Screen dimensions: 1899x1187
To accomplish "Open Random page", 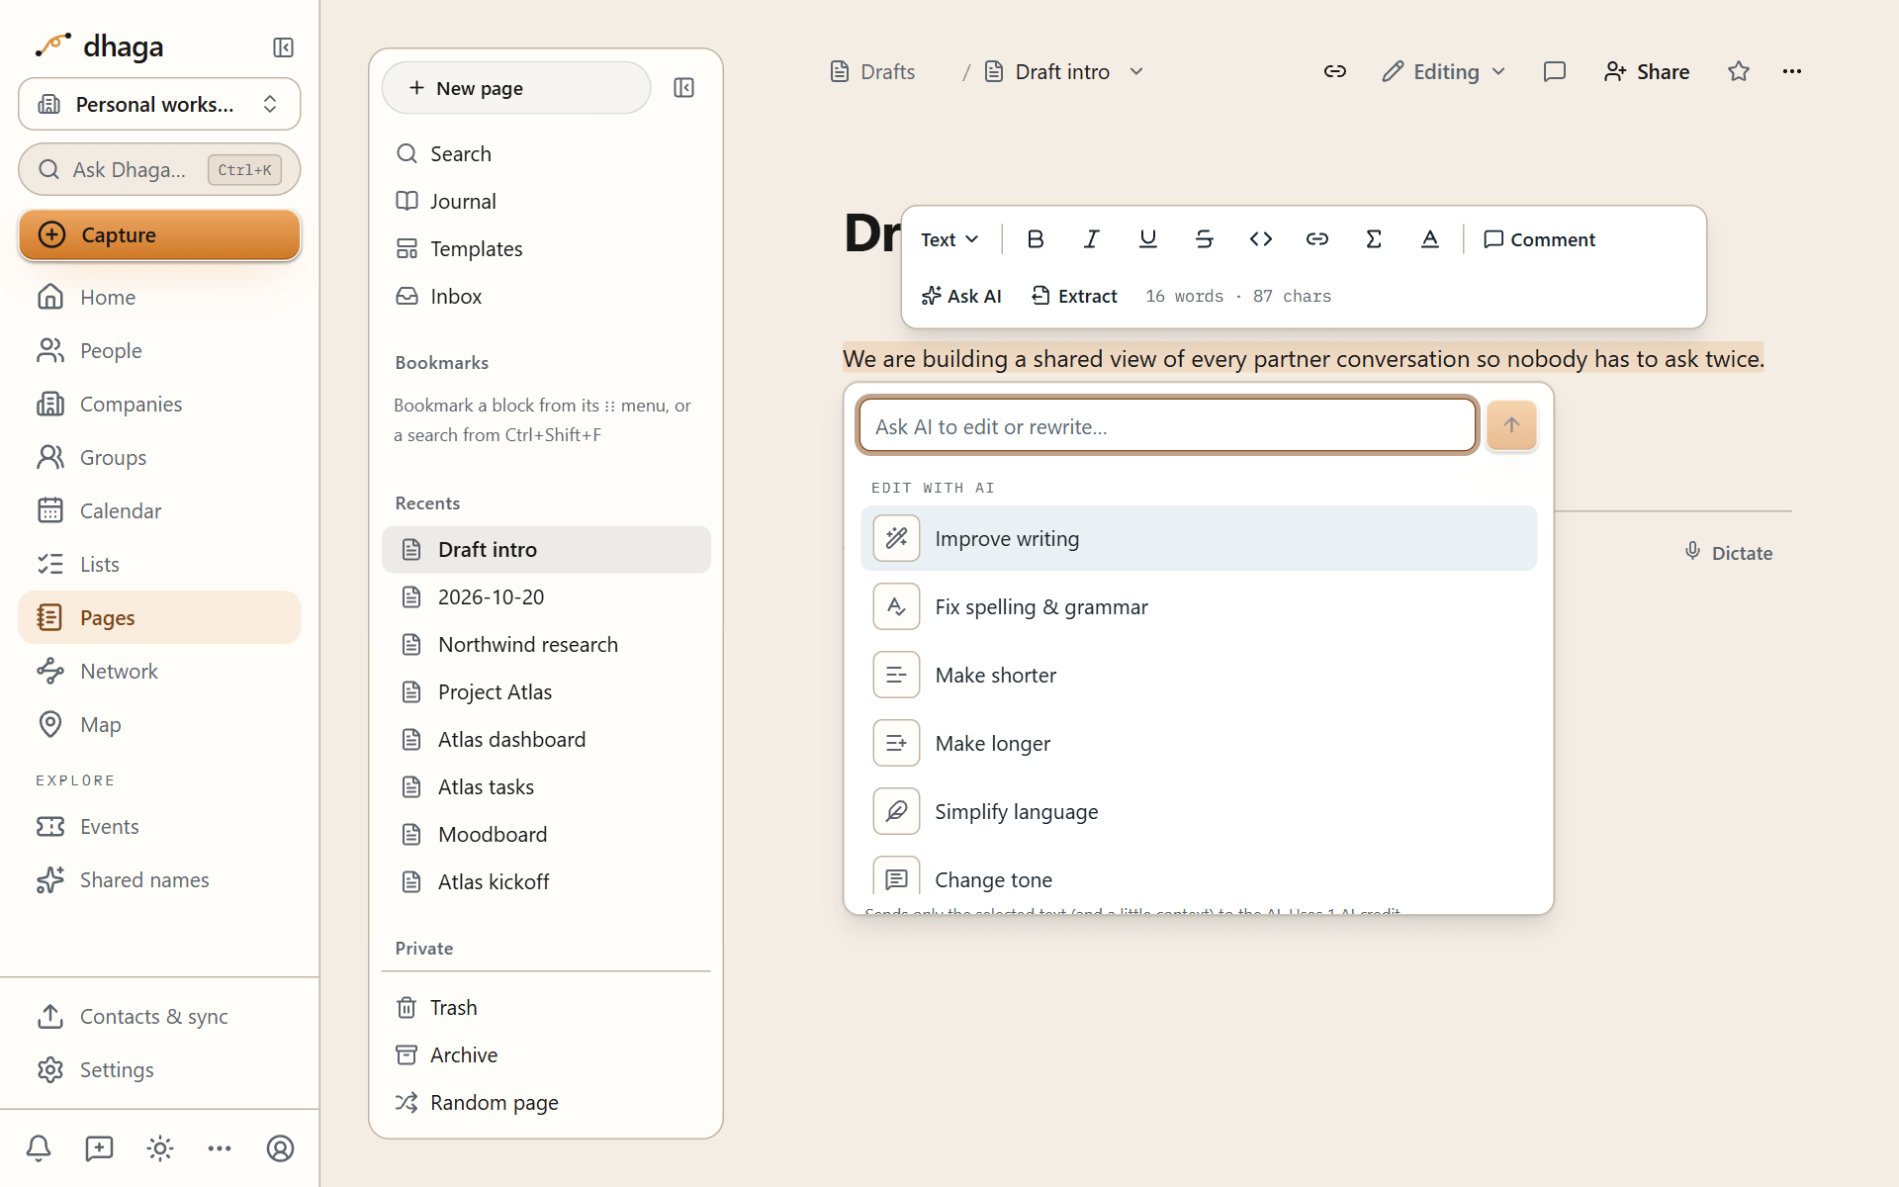I will coord(546,1102).
